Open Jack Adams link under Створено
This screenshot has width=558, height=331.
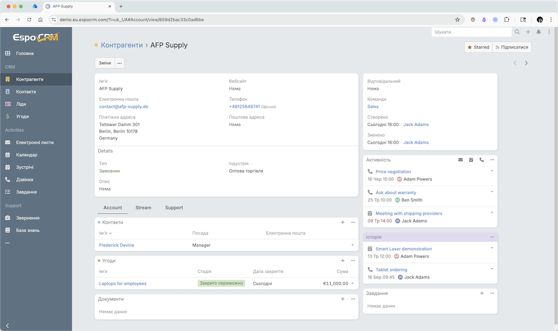[416, 124]
